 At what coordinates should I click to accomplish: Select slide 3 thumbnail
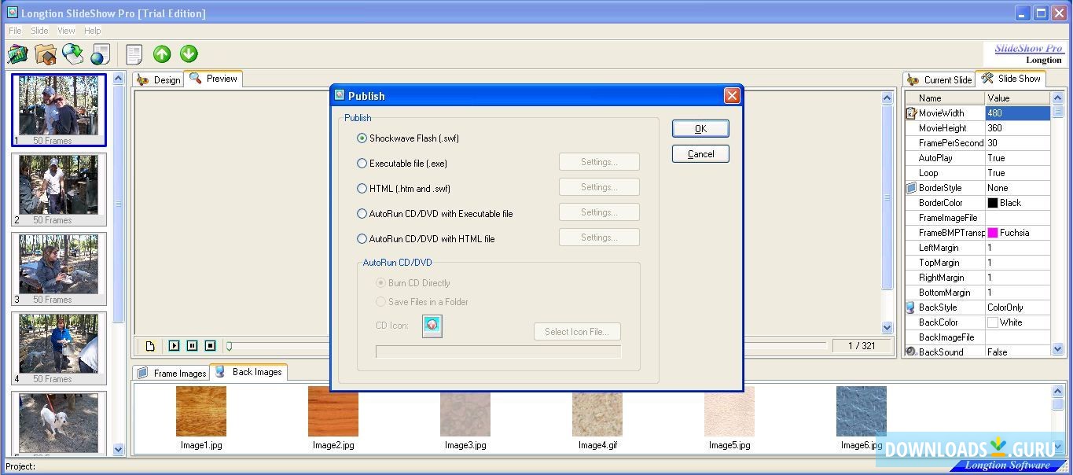pyautogui.click(x=59, y=269)
